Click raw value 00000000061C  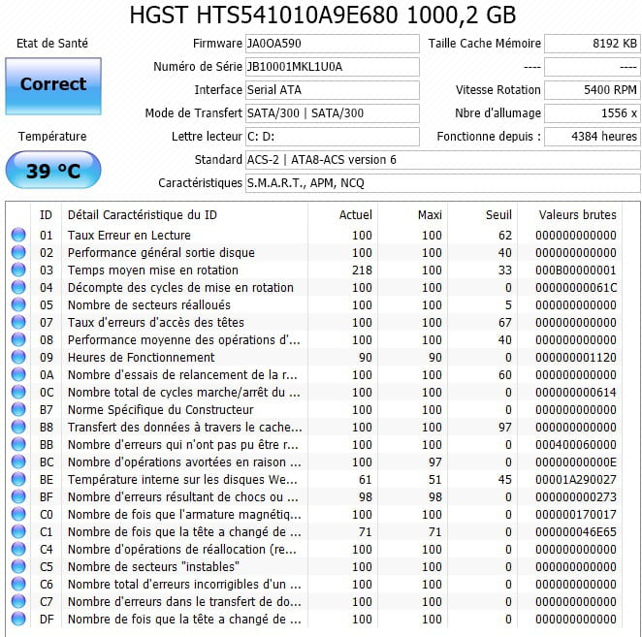coord(576,287)
